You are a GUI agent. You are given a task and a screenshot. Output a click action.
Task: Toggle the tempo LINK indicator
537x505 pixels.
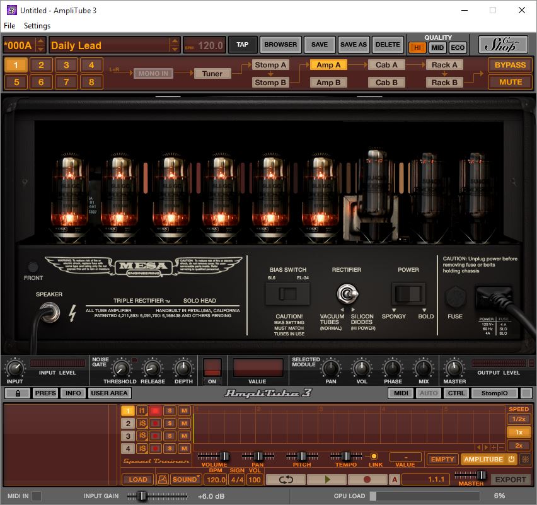tap(374, 456)
